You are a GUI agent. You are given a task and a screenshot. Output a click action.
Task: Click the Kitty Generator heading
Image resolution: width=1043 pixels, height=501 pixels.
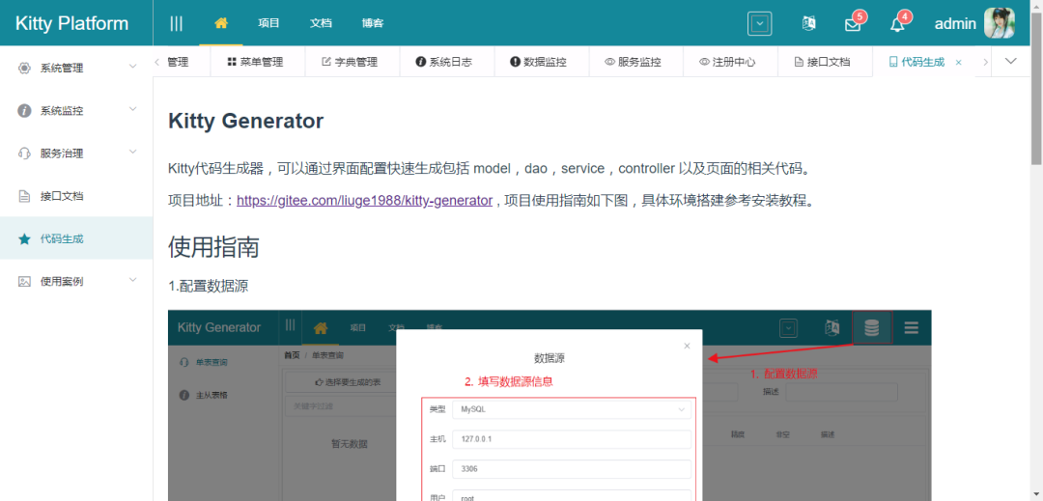pos(246,121)
